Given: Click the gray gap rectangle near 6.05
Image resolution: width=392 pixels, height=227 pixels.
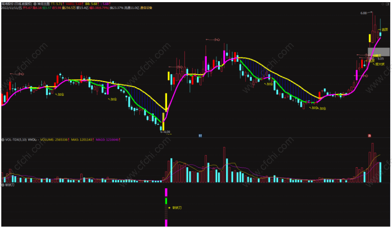Looking at the screenshot, I should 379,52.
